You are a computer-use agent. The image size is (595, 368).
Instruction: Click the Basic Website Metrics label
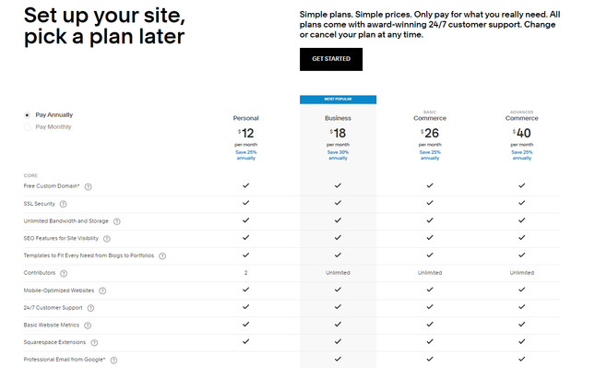52,326
